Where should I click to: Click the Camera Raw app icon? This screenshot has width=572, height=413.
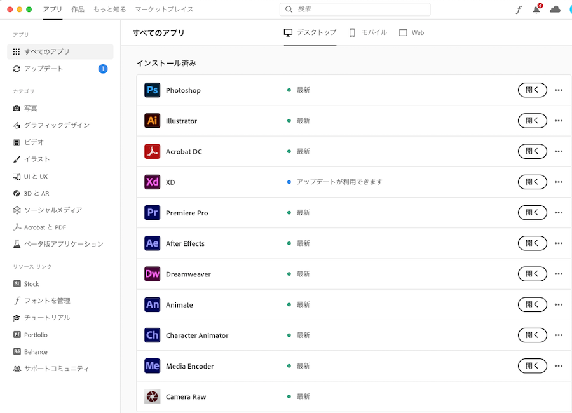point(152,396)
